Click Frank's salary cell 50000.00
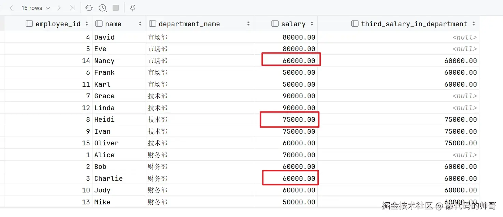The image size is (503, 217). (x=286, y=72)
